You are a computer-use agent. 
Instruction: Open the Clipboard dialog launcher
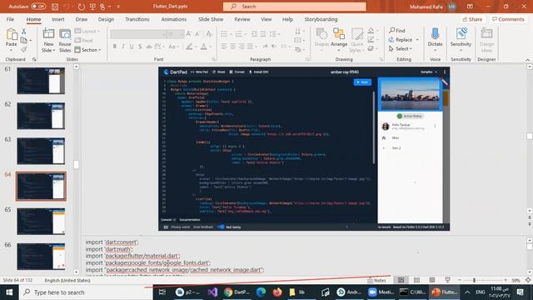[34, 59]
